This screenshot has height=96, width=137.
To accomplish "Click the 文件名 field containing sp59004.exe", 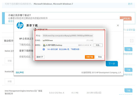I will point(68,40).
